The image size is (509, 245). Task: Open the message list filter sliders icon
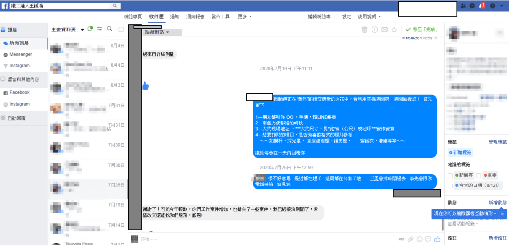pyautogui.click(x=100, y=29)
